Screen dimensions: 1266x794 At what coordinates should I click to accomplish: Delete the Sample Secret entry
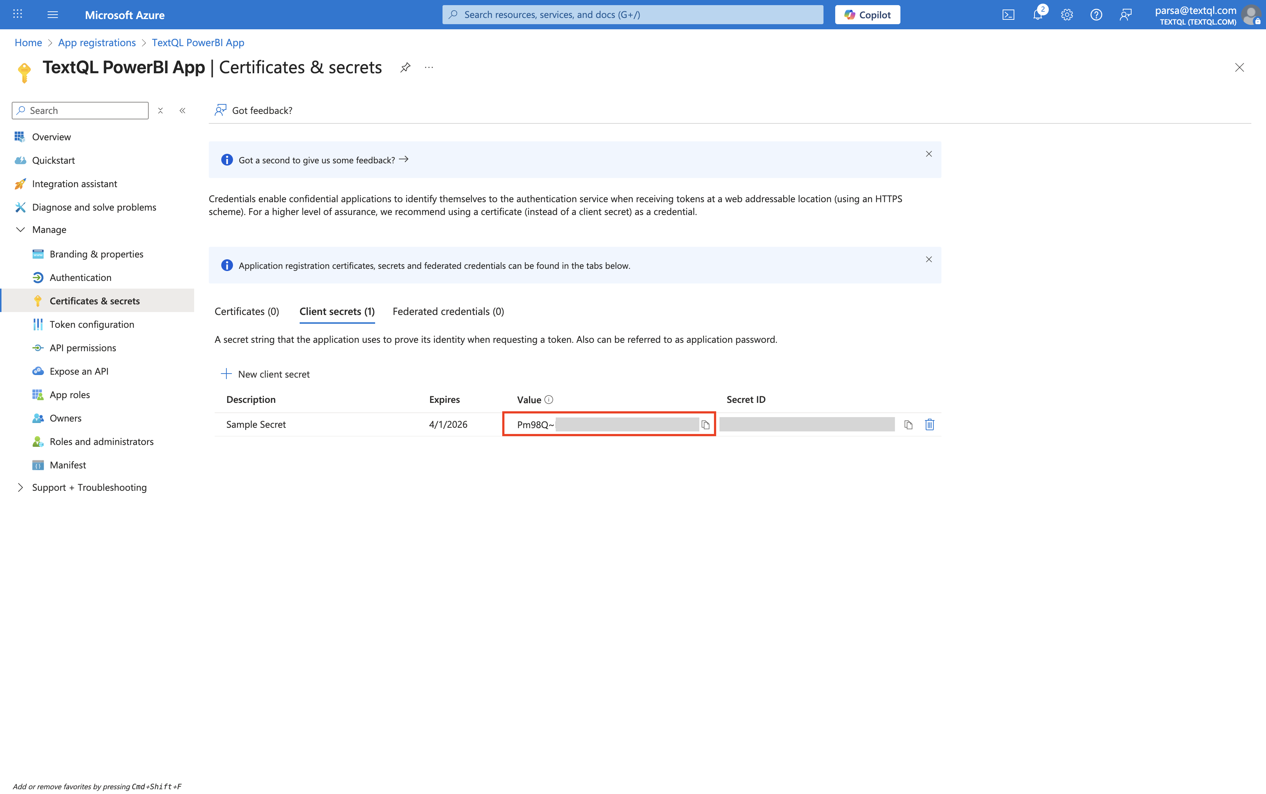click(x=929, y=424)
